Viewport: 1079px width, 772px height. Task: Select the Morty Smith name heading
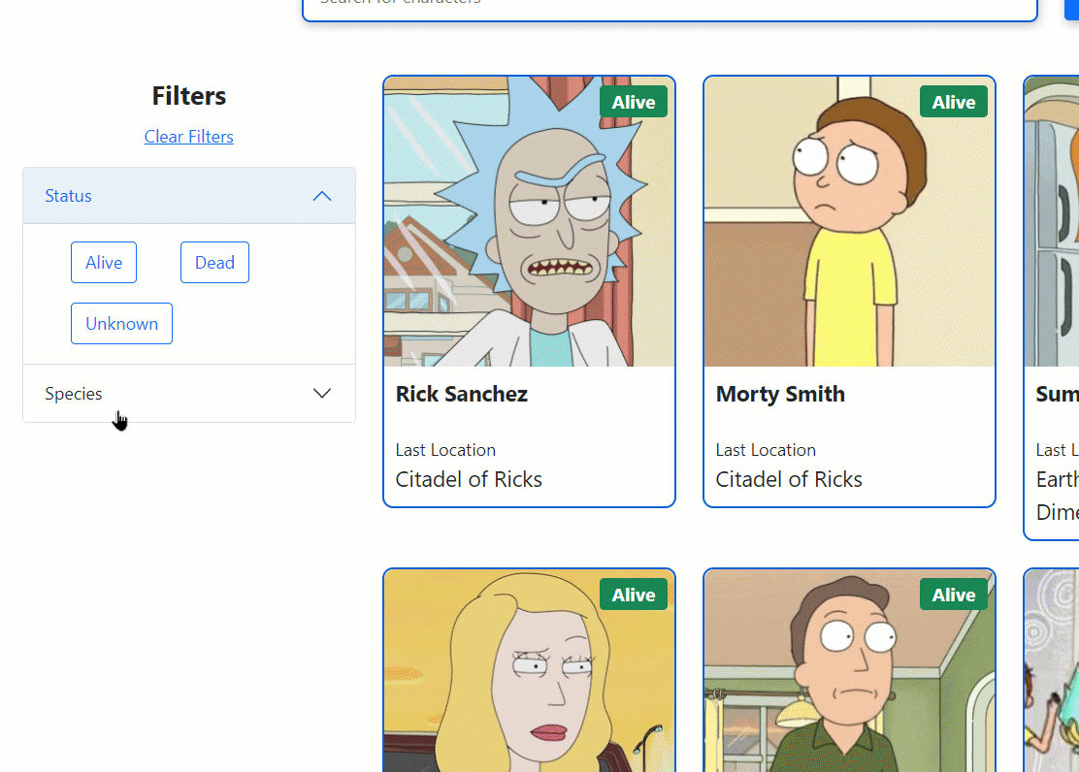pyautogui.click(x=780, y=394)
